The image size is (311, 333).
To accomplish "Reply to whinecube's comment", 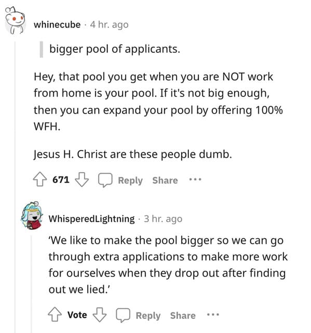I will click(130, 181).
